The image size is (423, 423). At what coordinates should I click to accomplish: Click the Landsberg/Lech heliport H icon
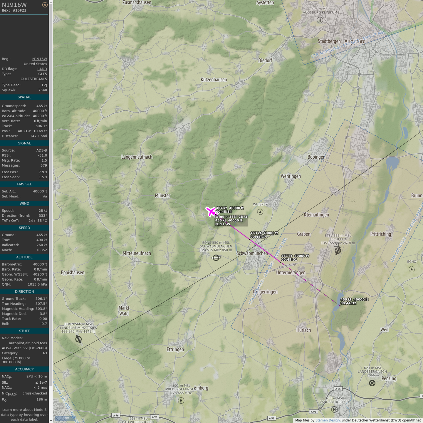[x=334, y=409]
